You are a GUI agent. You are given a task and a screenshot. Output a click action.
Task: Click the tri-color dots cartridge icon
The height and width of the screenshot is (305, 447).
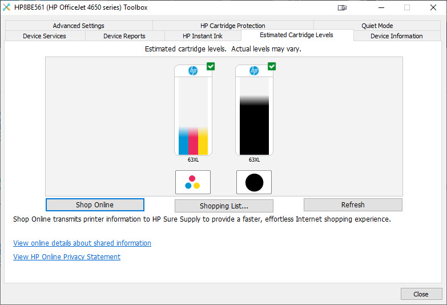[193, 182]
